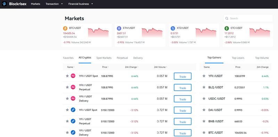
Task: Star BLQ /USDT in Top Gainers list
Action: coord(204,87)
